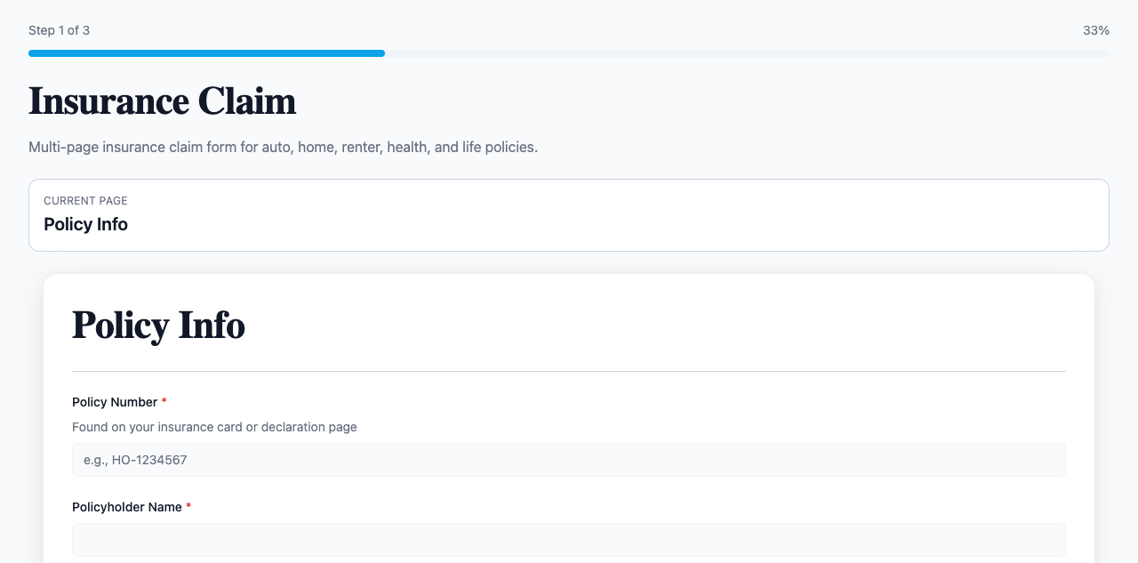Click the multi-page insurance claim description text

pos(283,147)
